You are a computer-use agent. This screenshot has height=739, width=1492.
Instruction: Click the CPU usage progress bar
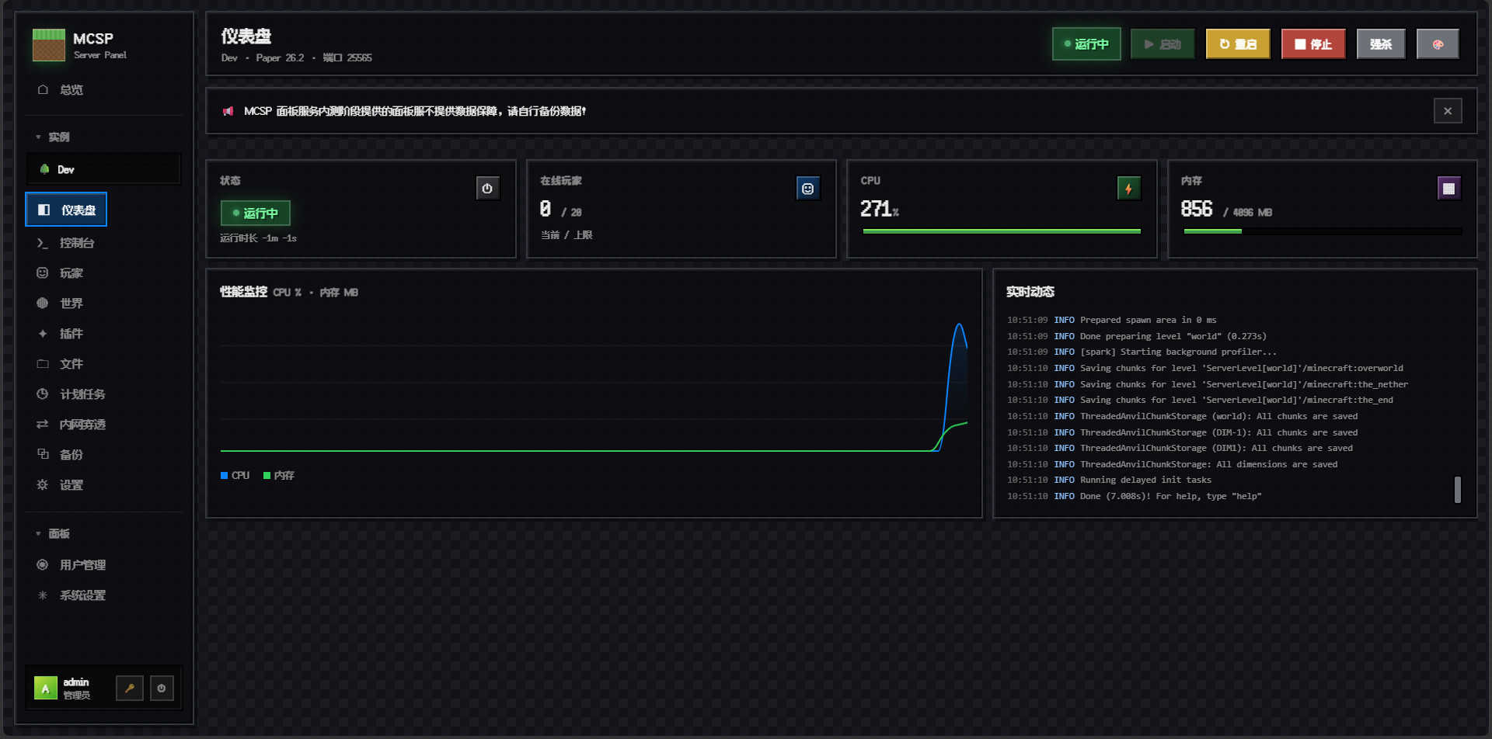click(x=1002, y=231)
